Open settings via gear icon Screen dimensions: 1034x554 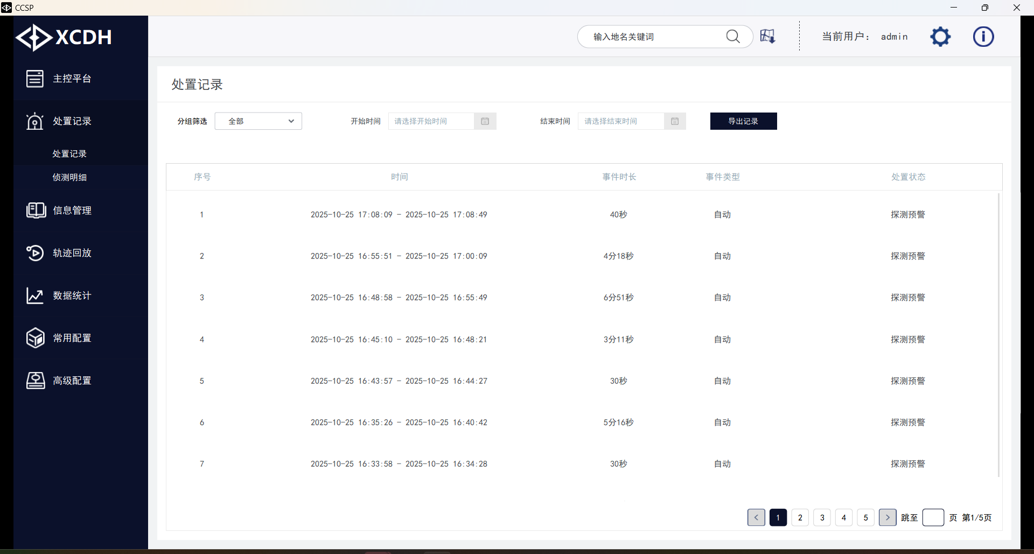point(940,37)
